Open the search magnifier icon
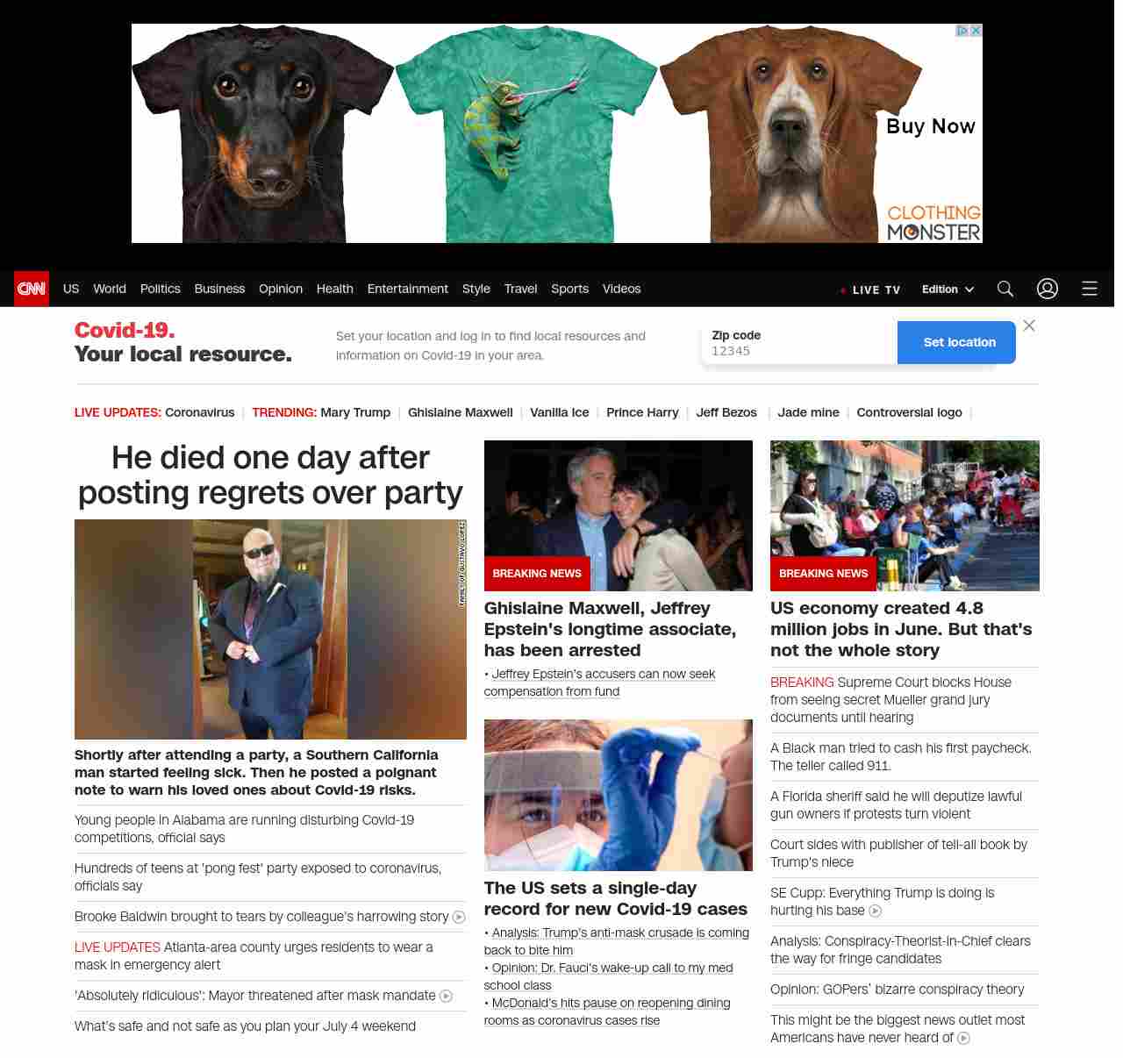The width and height of the screenshot is (1123, 1058). point(1005,289)
